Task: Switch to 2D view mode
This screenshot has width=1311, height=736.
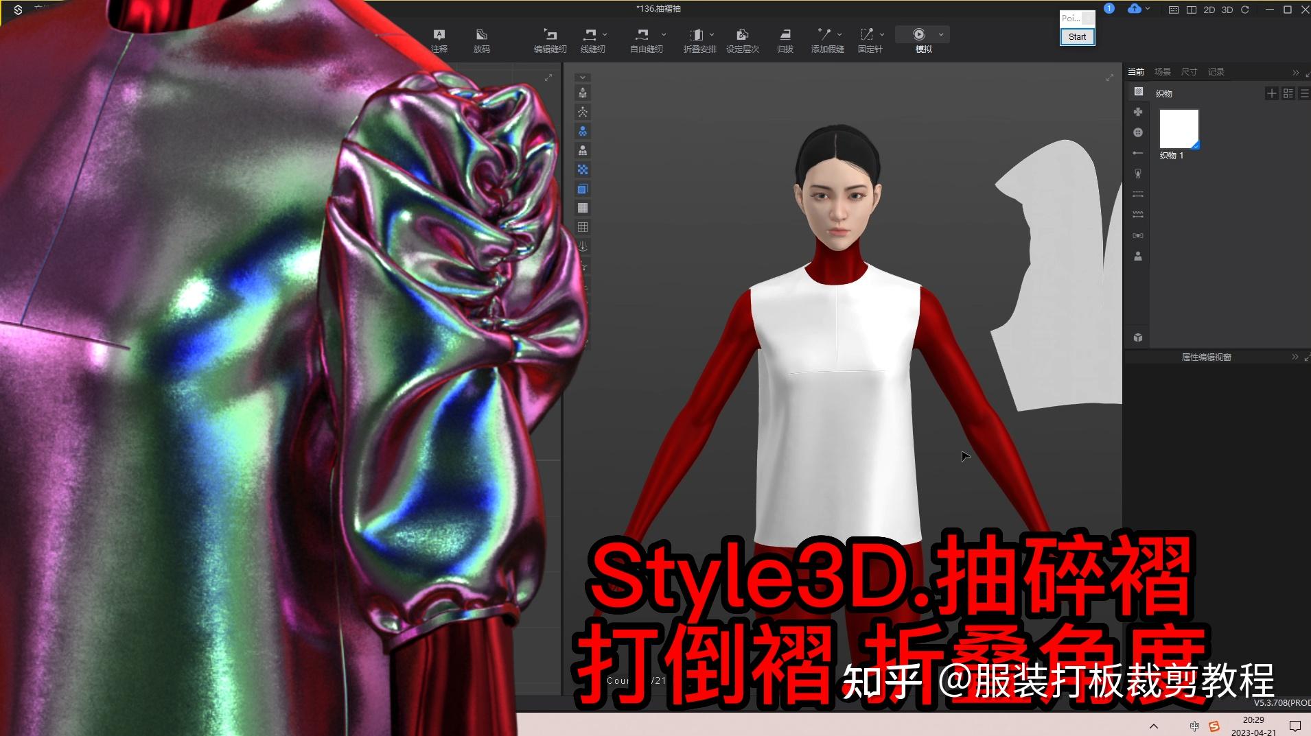Action: (1209, 10)
